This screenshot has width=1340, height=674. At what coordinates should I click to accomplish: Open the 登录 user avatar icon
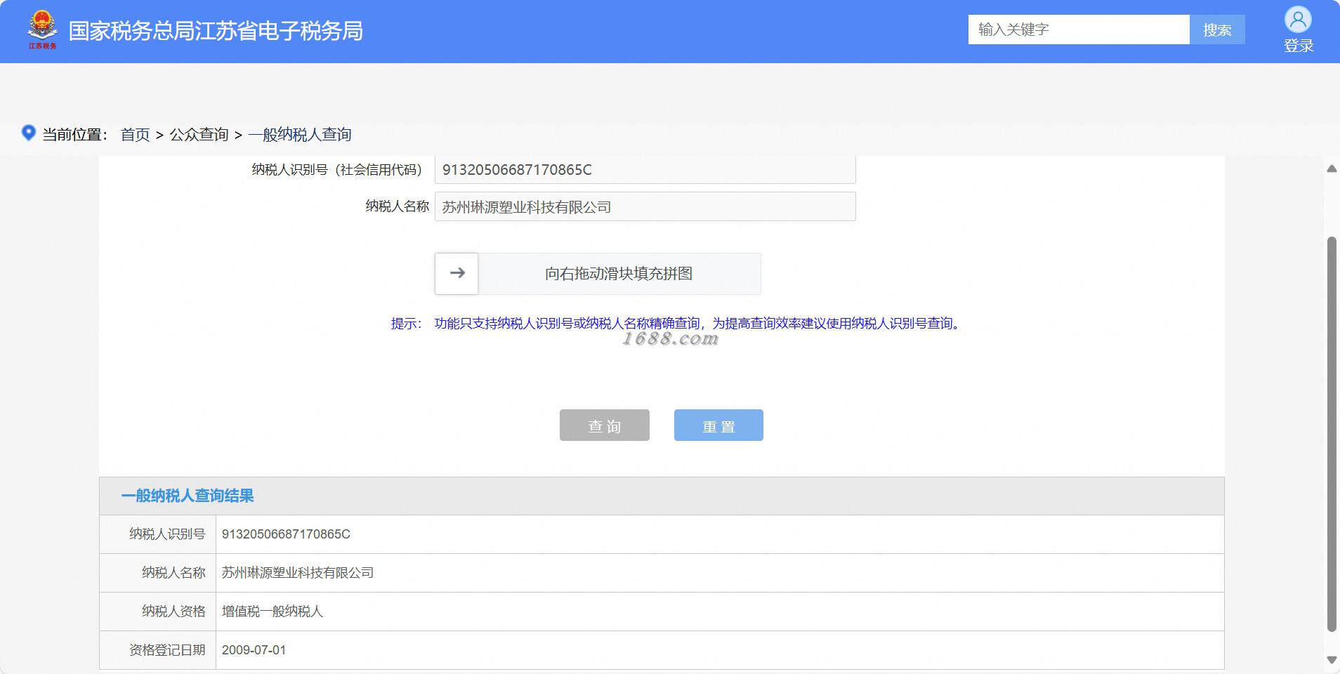coord(1298,20)
